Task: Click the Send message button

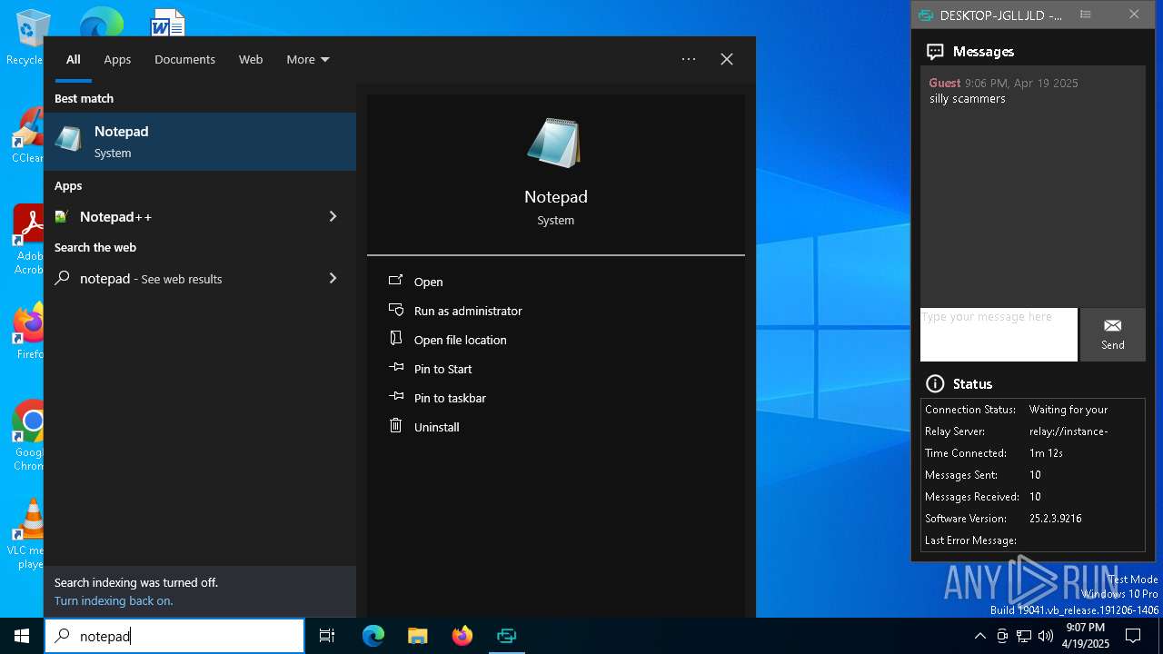Action: [1112, 334]
